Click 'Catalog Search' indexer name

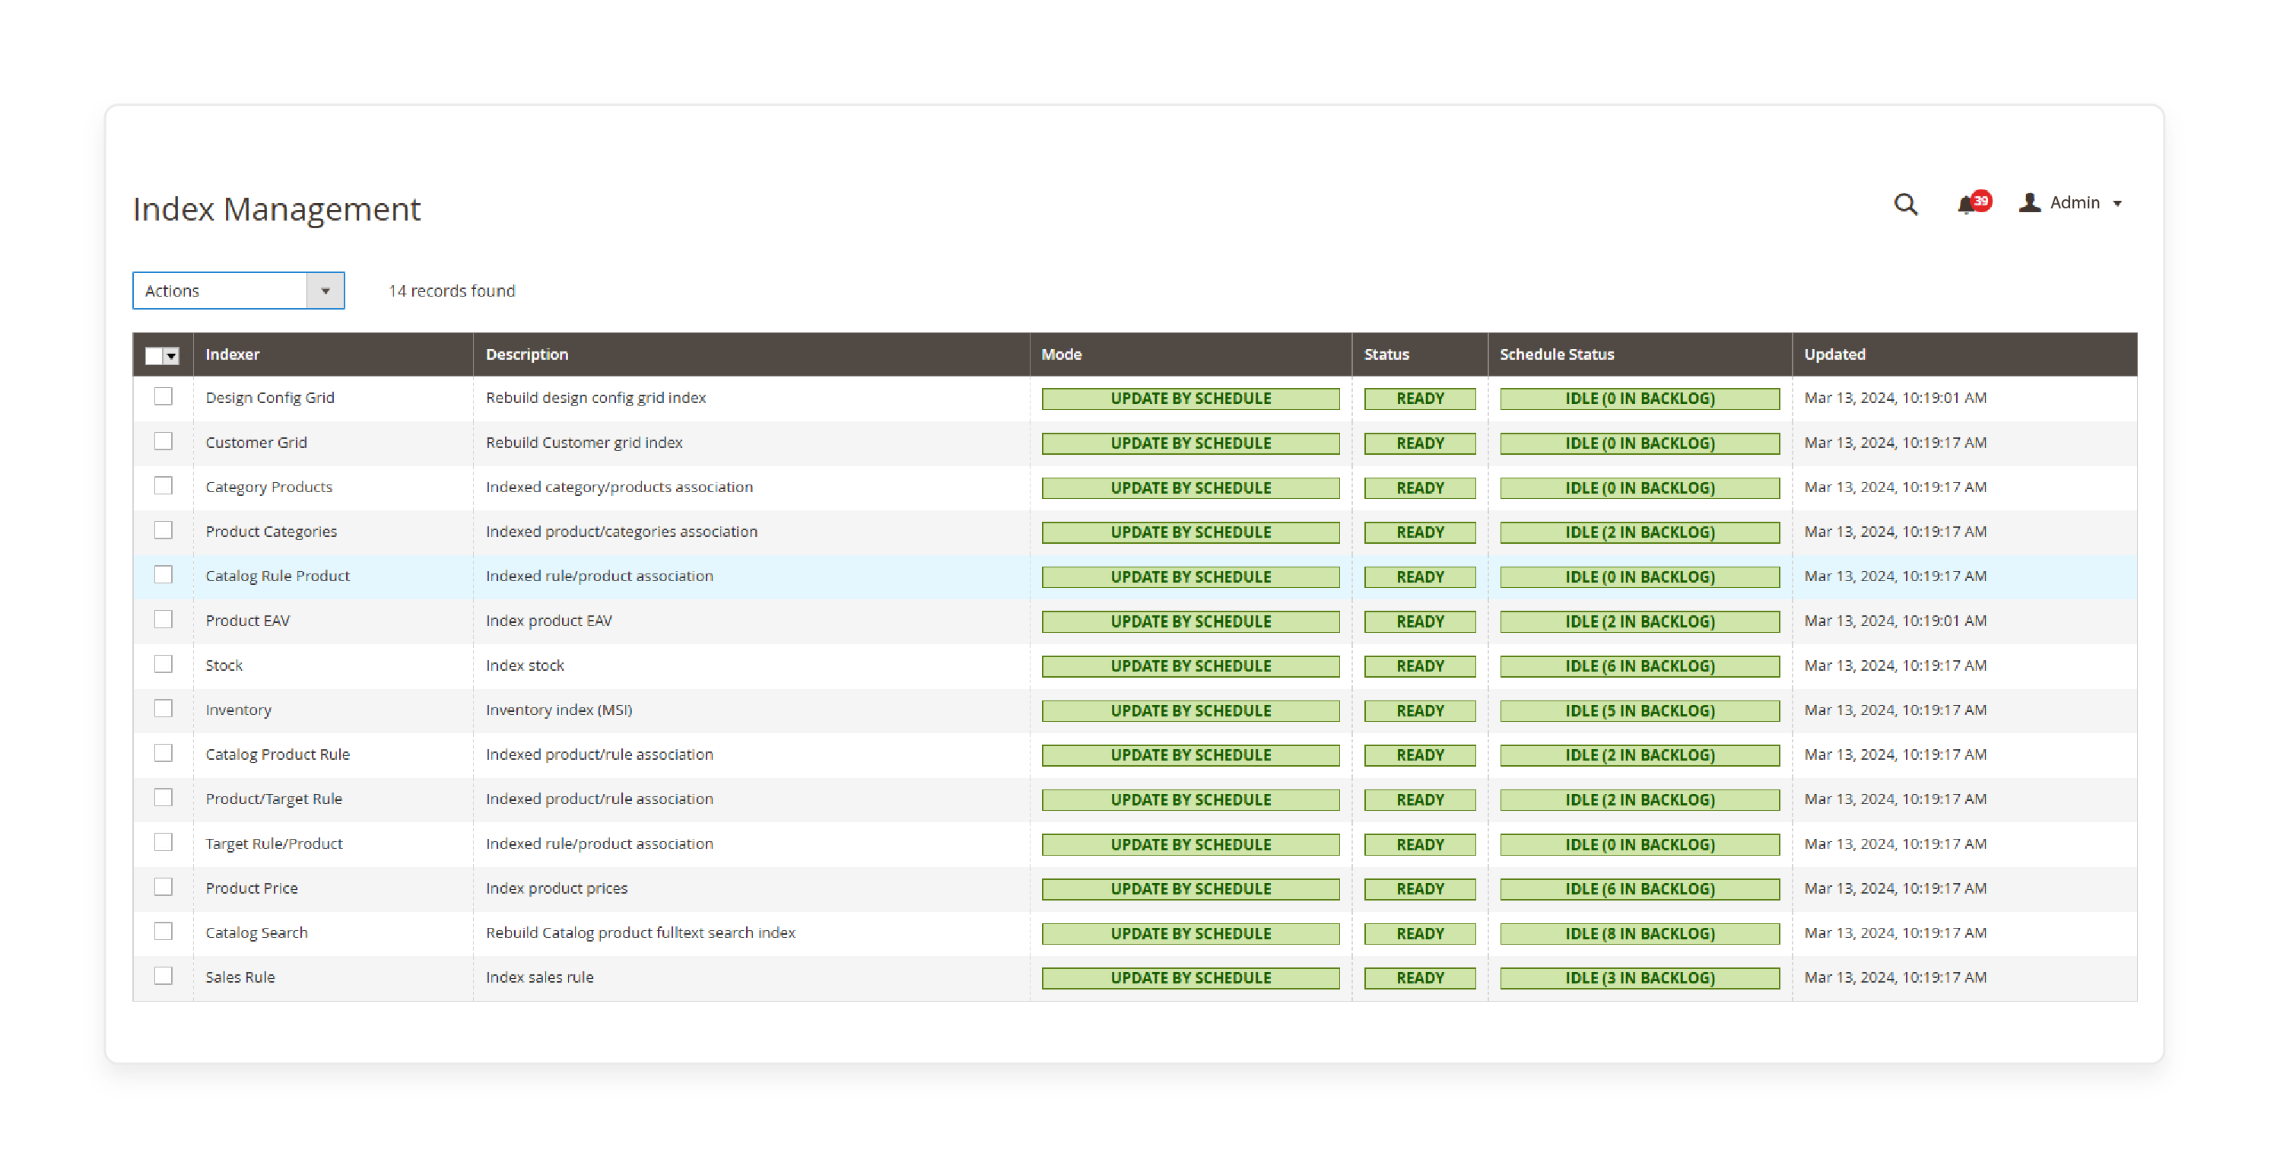click(x=257, y=933)
